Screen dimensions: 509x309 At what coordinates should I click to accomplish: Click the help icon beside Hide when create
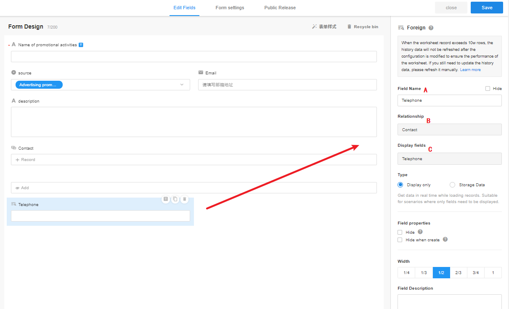click(x=445, y=240)
